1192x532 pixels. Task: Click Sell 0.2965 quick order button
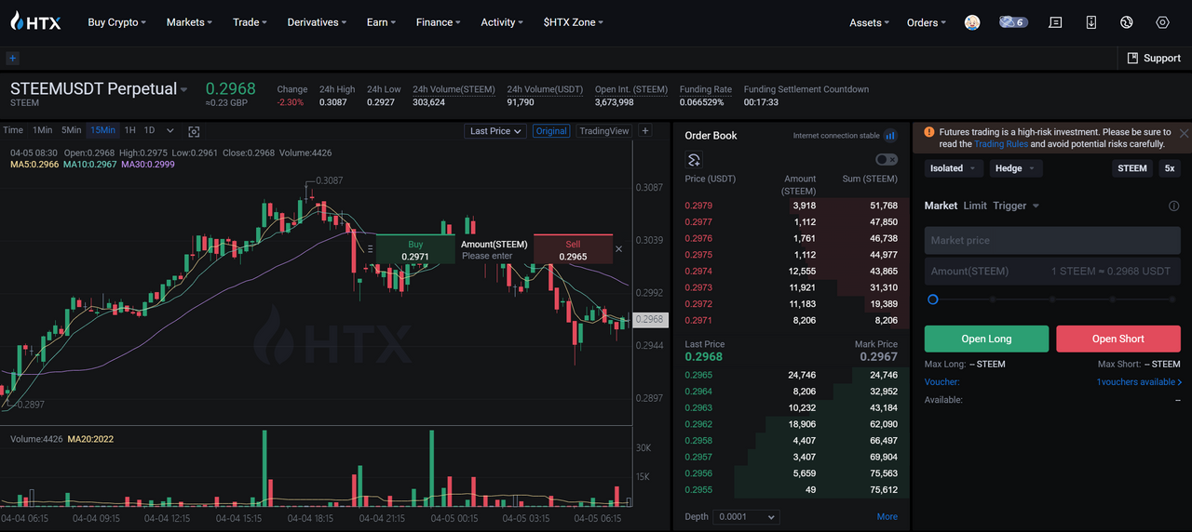pos(573,249)
